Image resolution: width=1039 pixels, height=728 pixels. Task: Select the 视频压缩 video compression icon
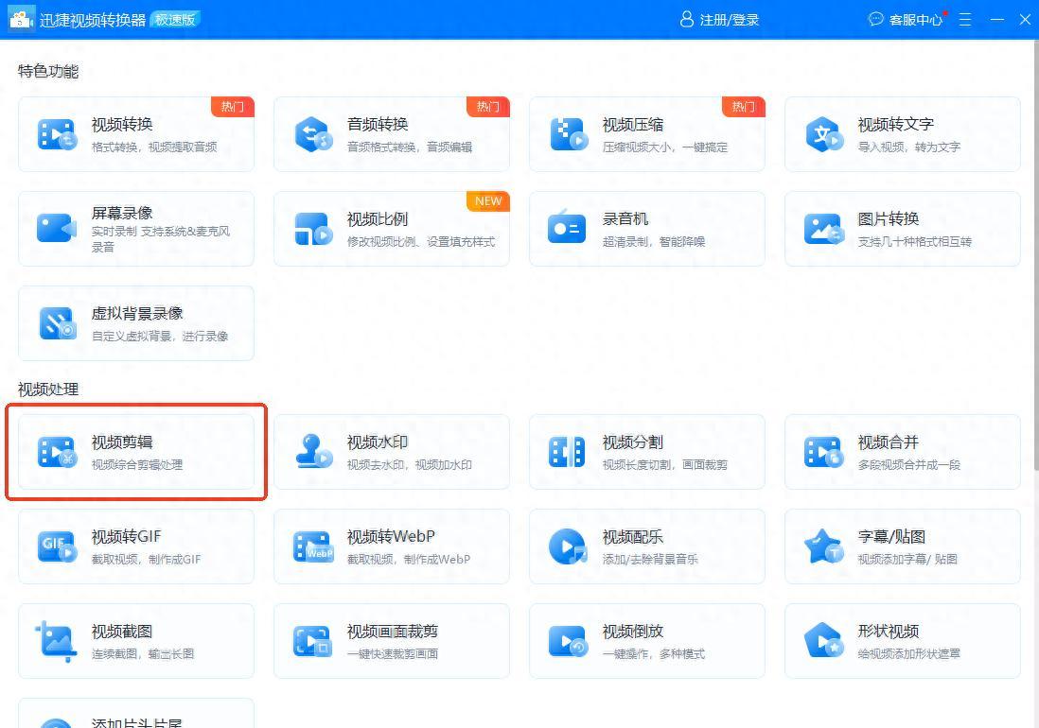click(568, 134)
